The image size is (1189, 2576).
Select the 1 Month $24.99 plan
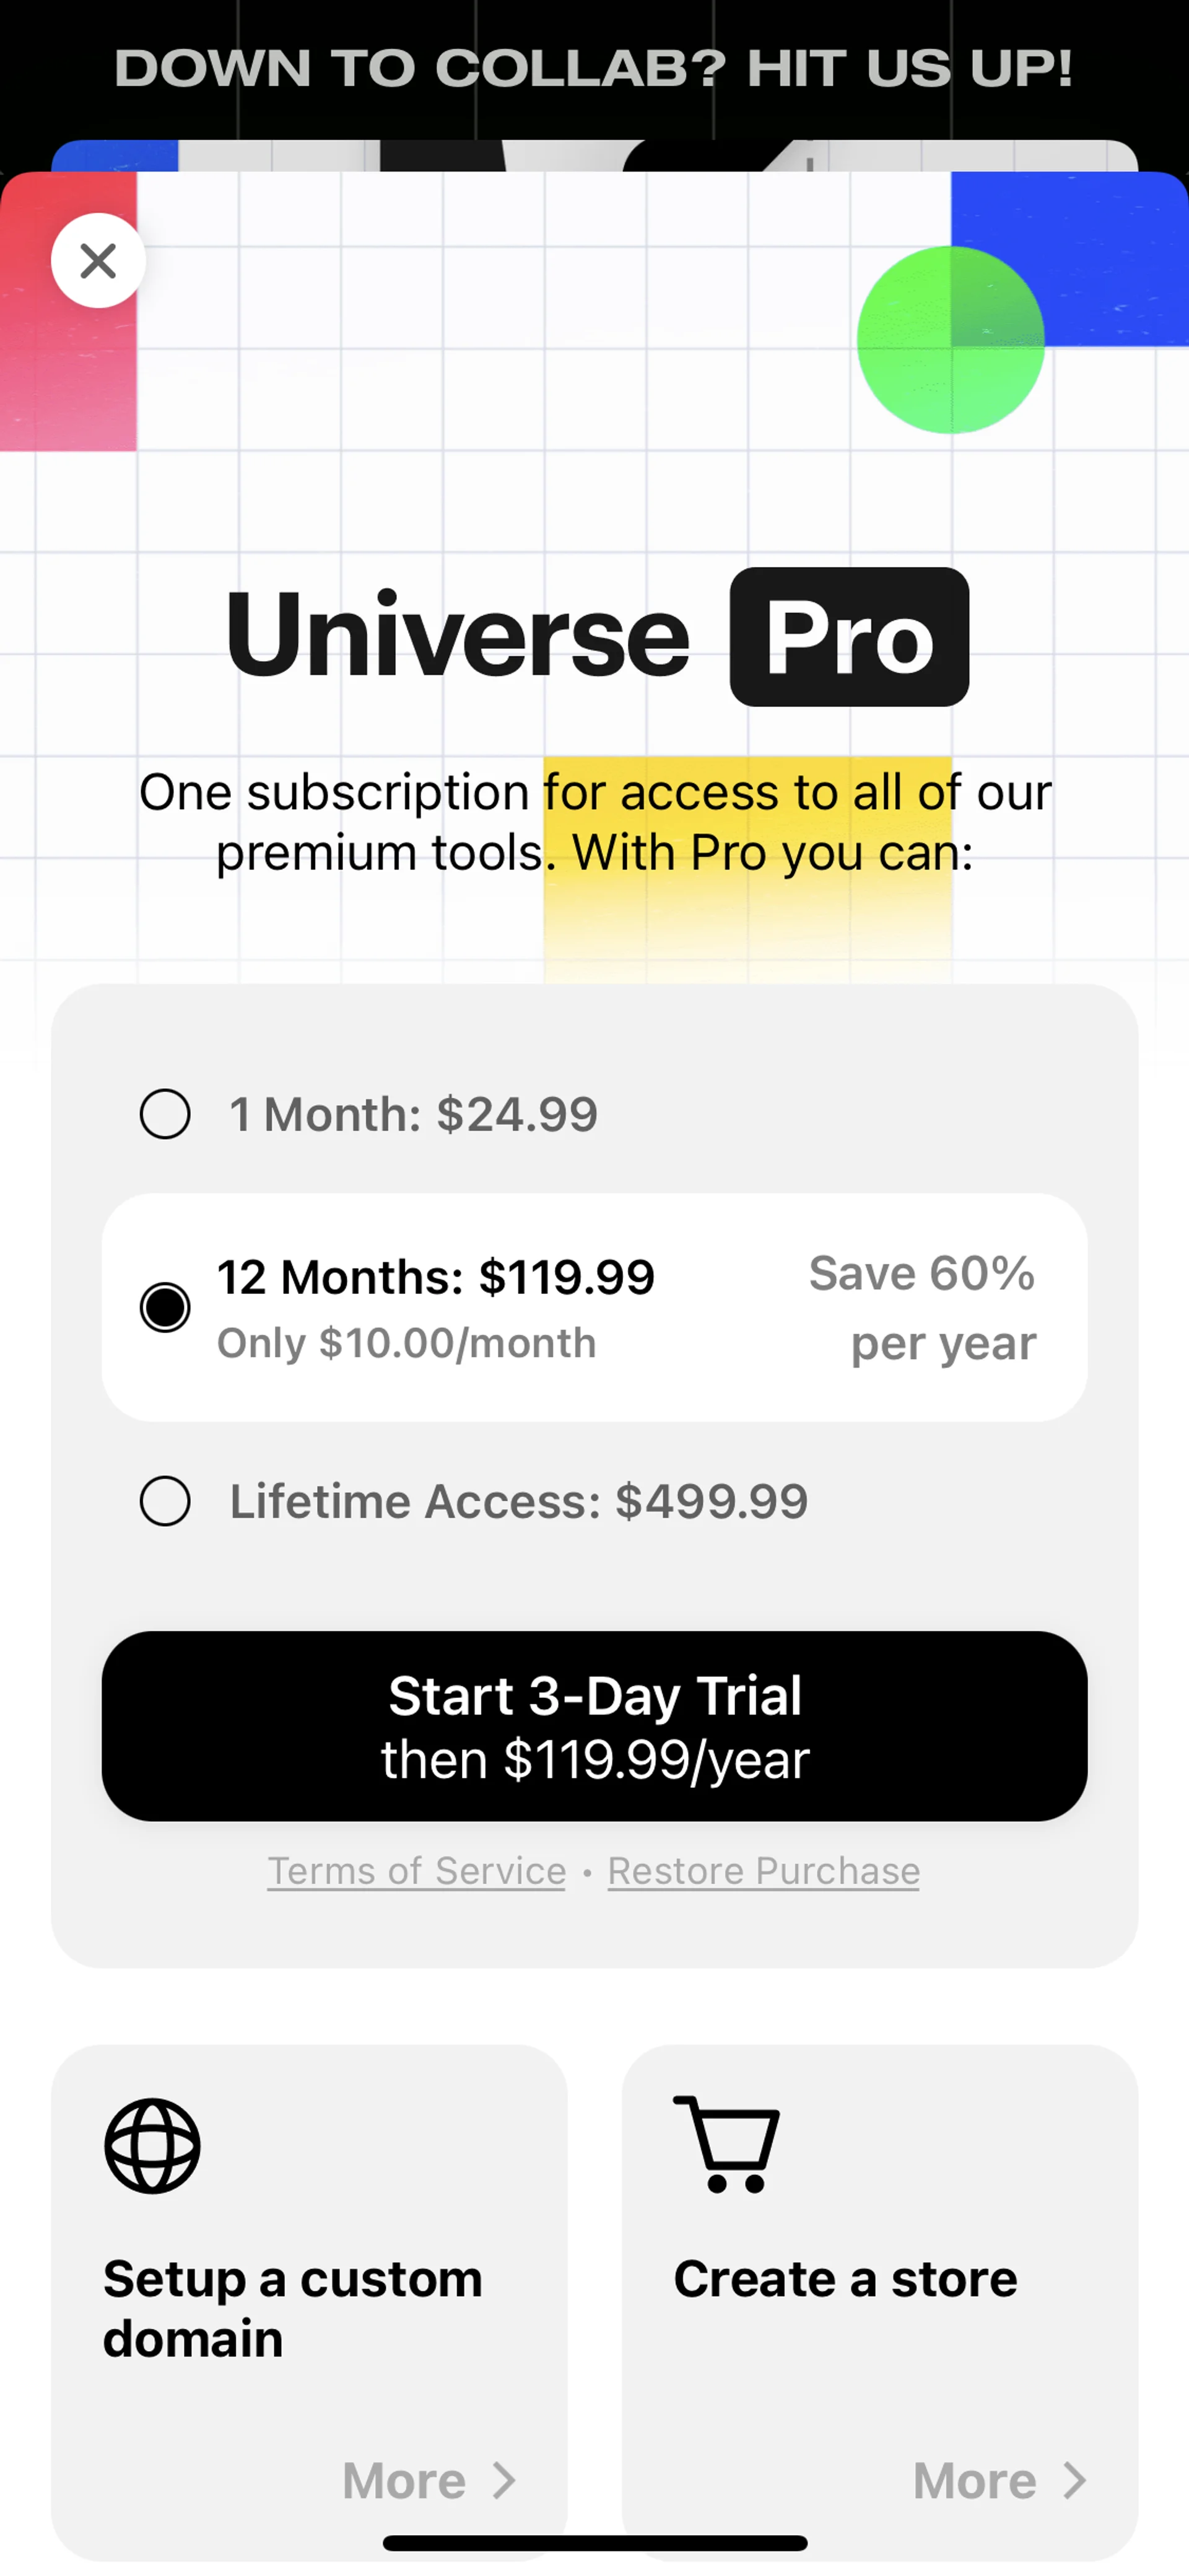coord(166,1114)
